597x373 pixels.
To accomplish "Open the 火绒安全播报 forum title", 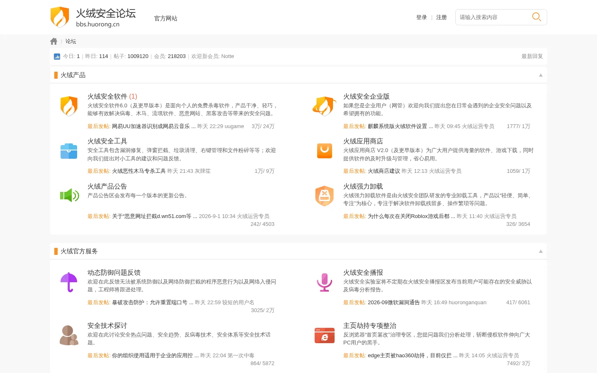I will pyautogui.click(x=363, y=273).
